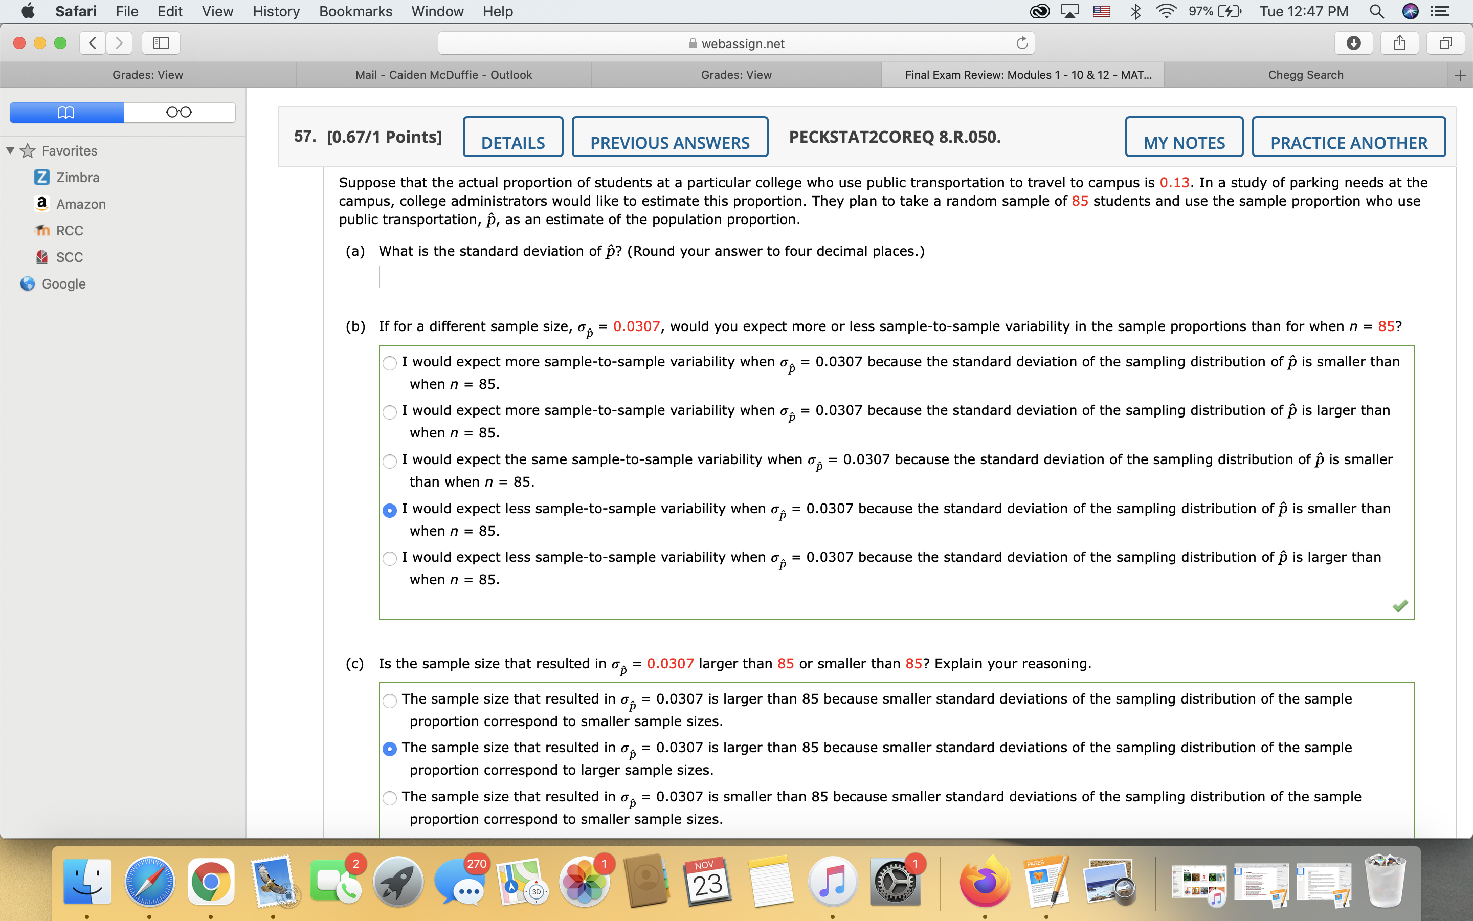Open the Bookmarks menu
1473x921 pixels.
(355, 12)
